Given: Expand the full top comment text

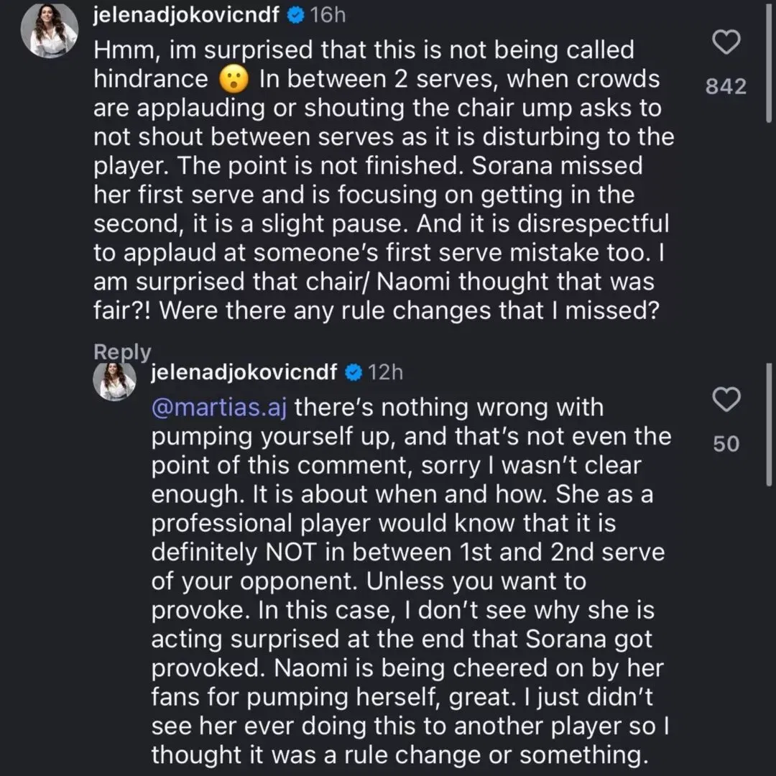Looking at the screenshot, I should (381, 180).
